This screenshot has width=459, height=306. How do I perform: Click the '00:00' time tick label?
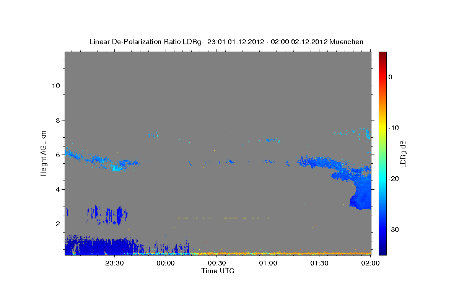166,263
